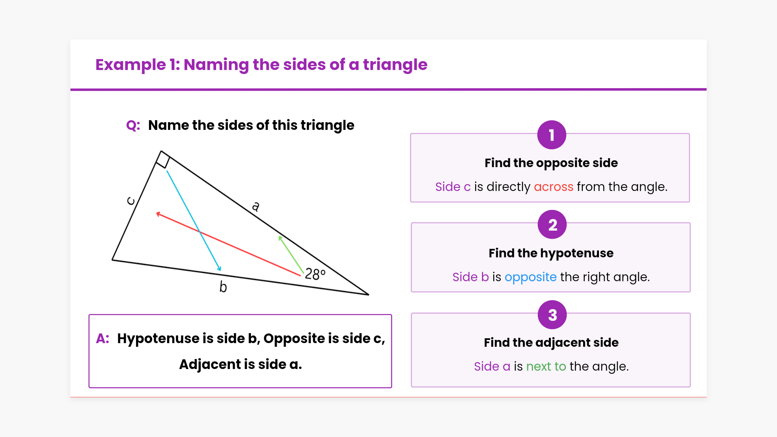Click the blue word 'opposite' in step 2
777x437 pixels.
coord(530,277)
